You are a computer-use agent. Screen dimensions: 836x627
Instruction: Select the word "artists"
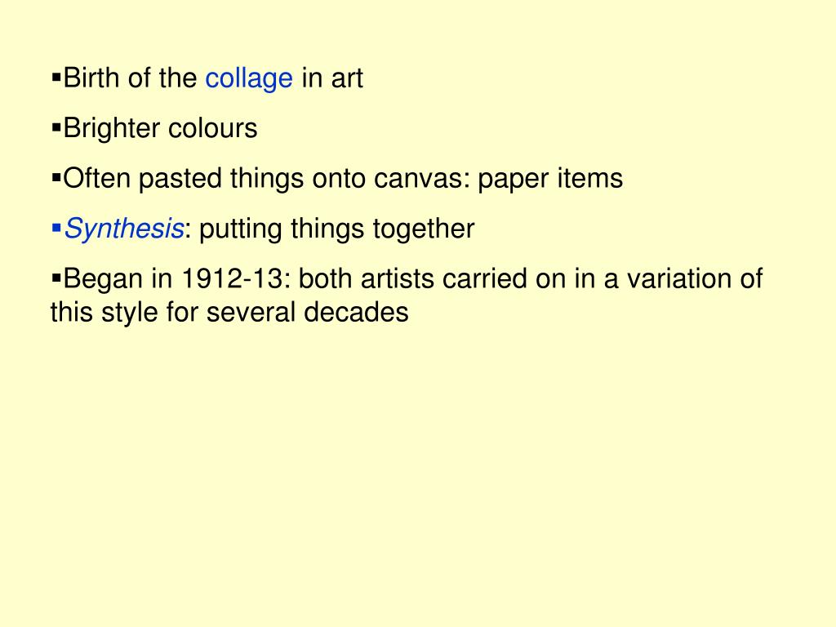click(x=398, y=278)
